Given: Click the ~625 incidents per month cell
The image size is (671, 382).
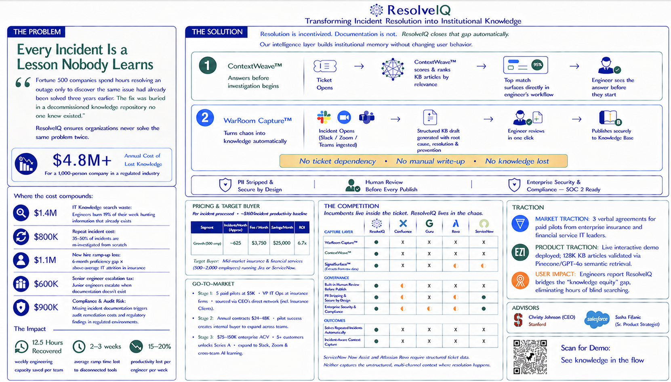Looking at the screenshot, I should pos(236,243).
